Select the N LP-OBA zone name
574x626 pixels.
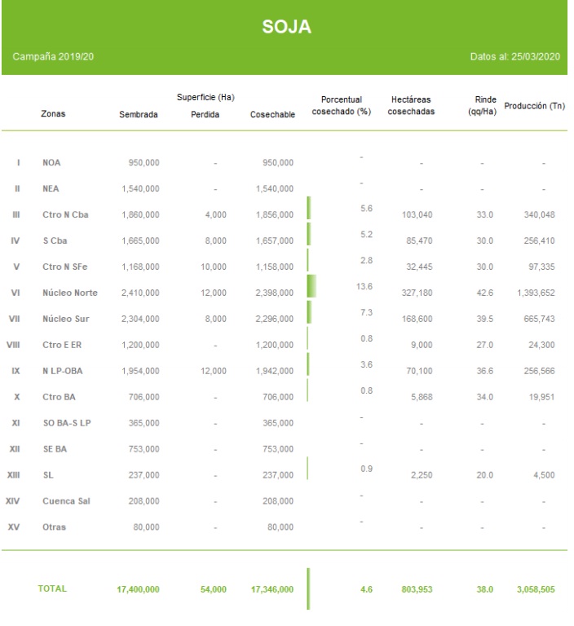pos(64,369)
